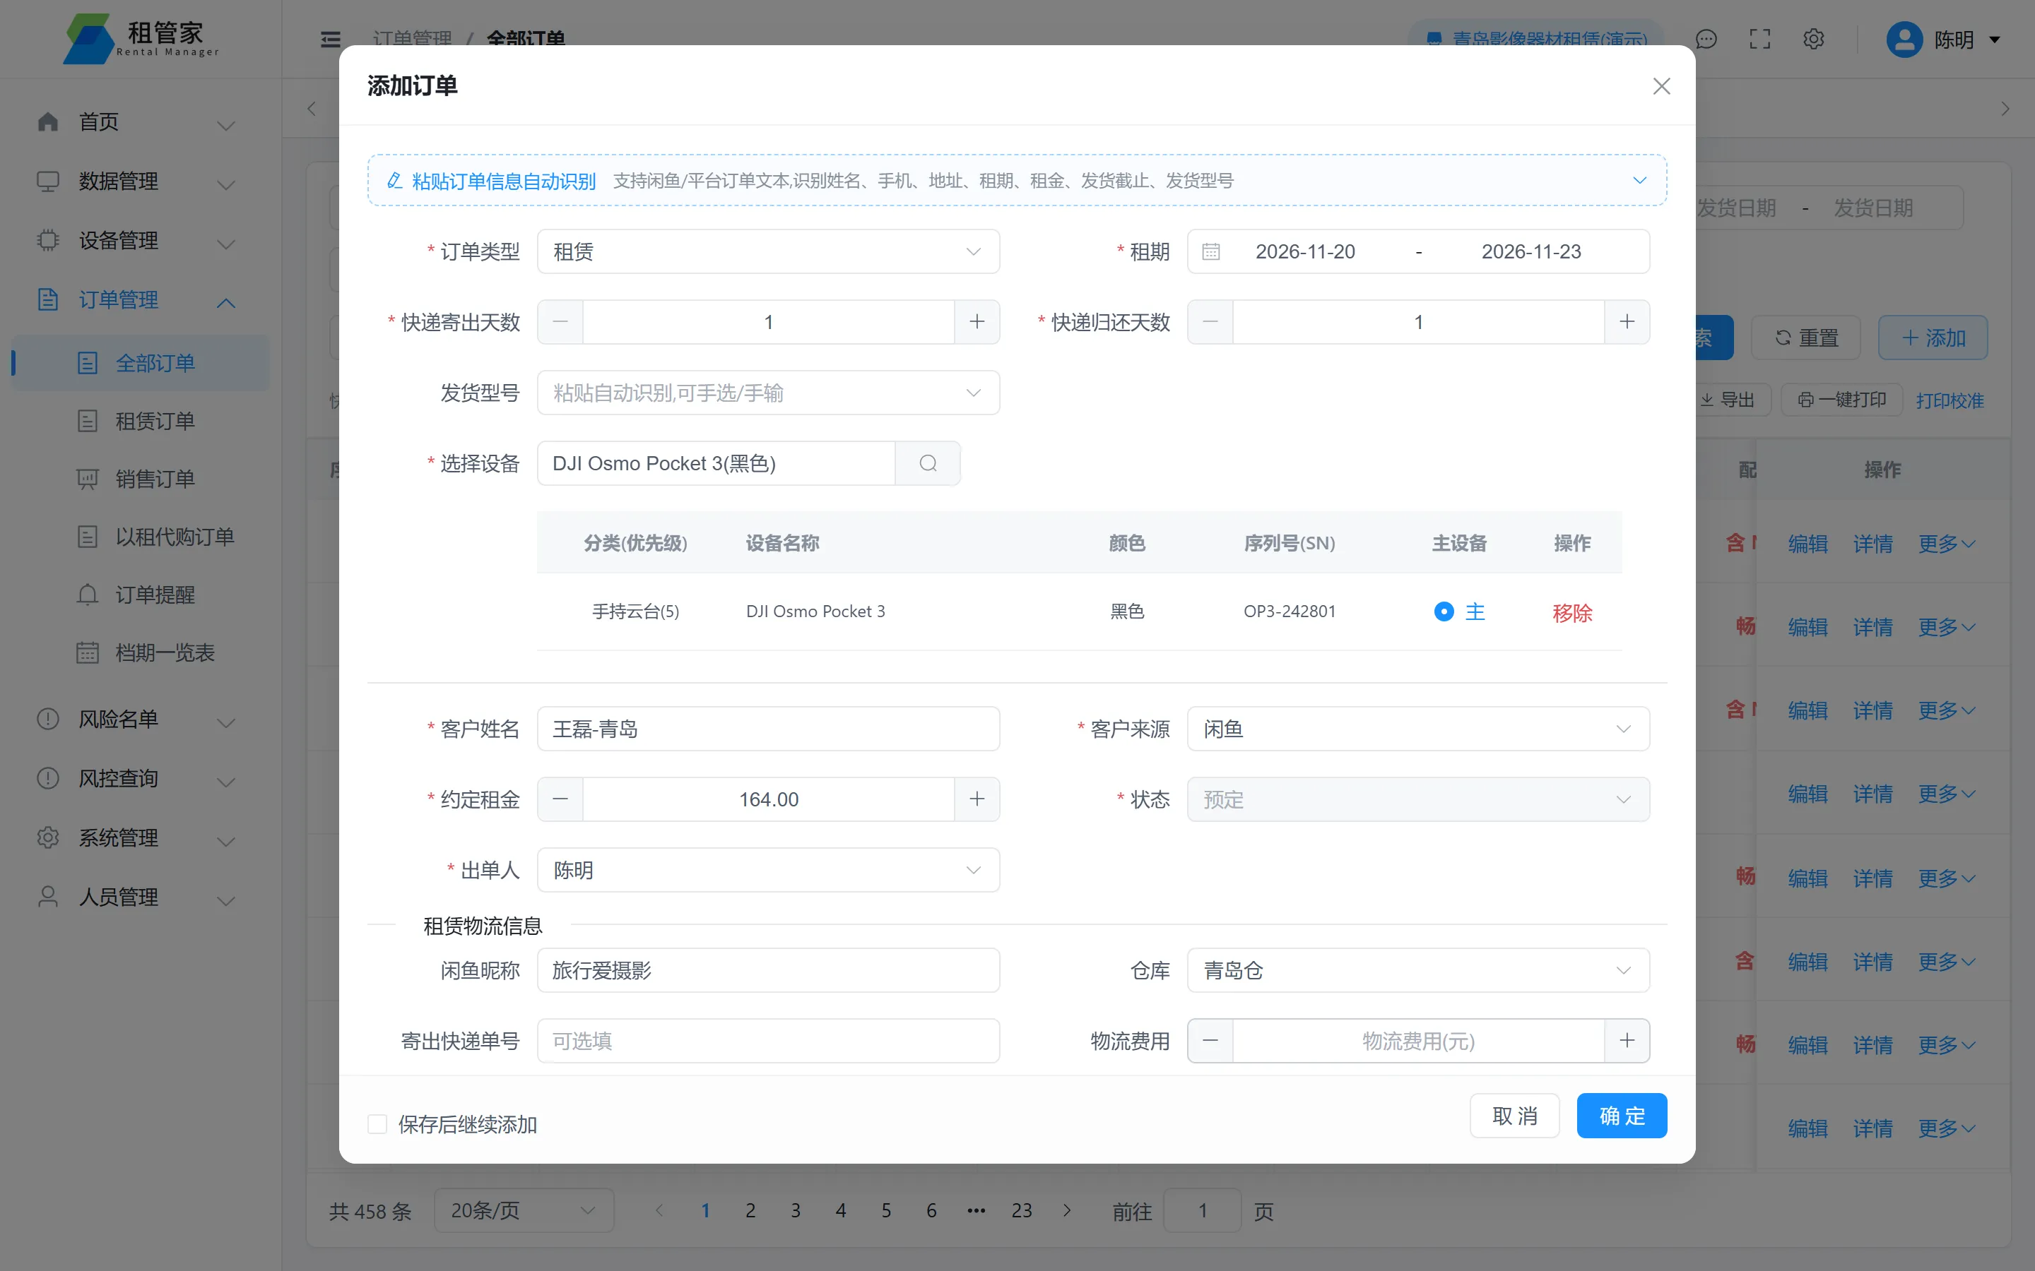Enable 保存后继续添加 checkbox
Screen dimensions: 2035x1271
click(x=377, y=1124)
